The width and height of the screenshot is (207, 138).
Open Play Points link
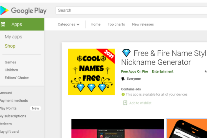[x=8, y=108]
